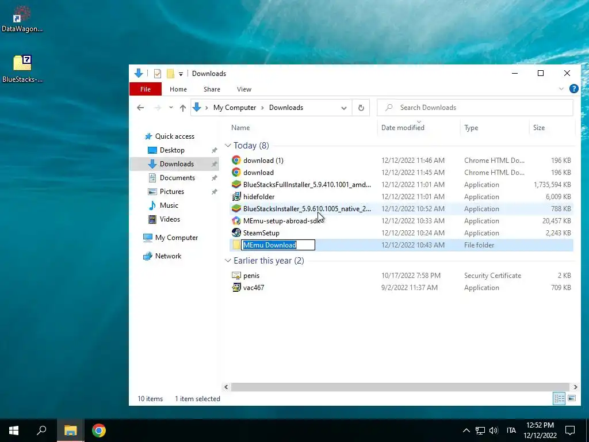Click the 10/17/2022 7:58 PM date cell

point(411,276)
